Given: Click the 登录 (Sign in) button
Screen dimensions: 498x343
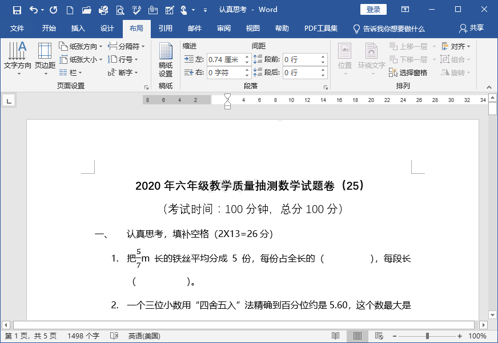Looking at the screenshot, I should pos(373,9).
